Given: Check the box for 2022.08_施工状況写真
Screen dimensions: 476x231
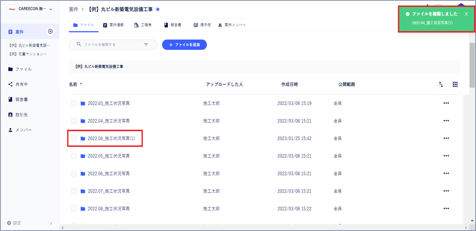Looking at the screenshot, I should (x=74, y=209).
